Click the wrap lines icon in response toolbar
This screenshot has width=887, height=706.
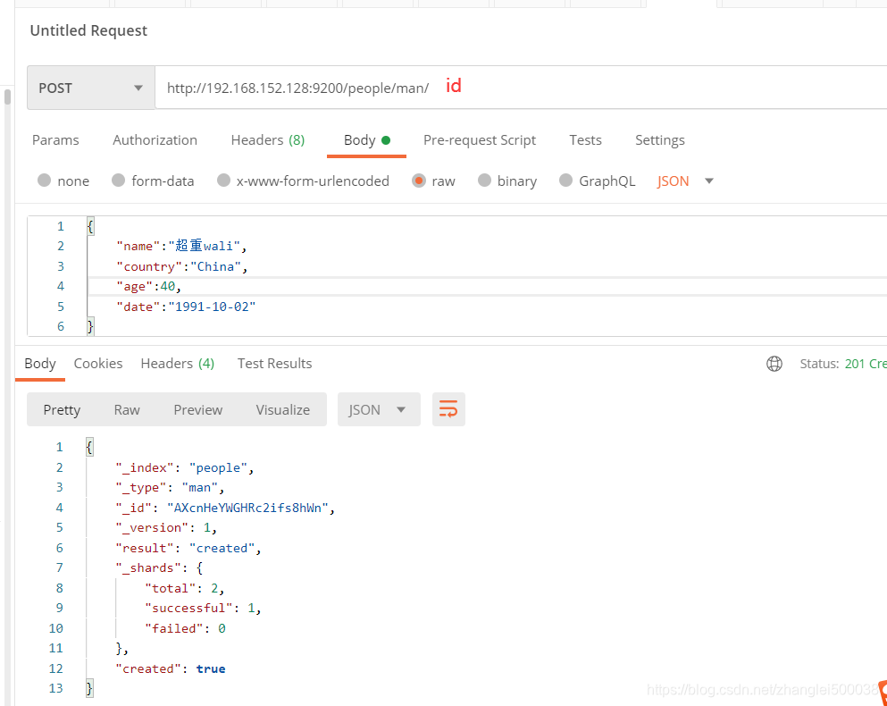point(448,408)
